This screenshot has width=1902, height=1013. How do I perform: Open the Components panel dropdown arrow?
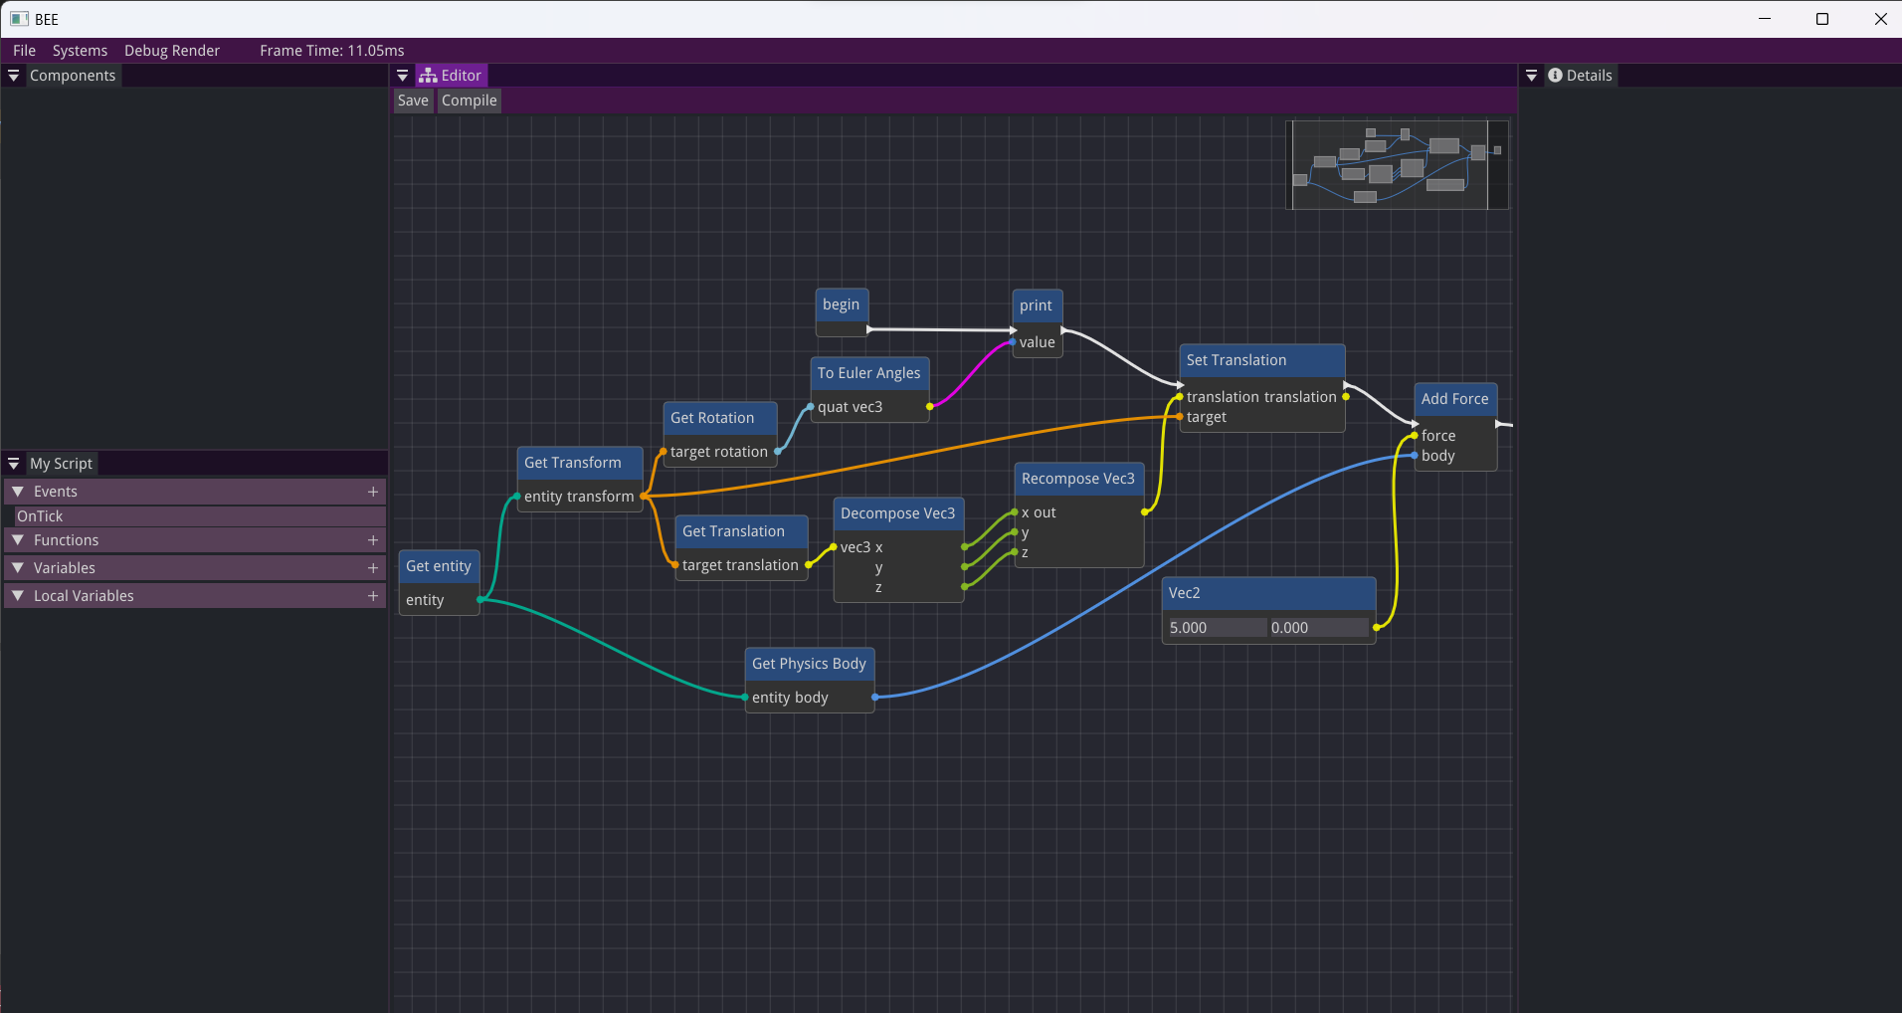(14, 76)
